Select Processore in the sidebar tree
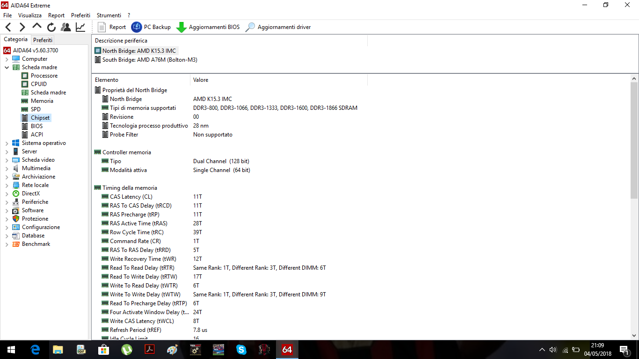 [44, 76]
